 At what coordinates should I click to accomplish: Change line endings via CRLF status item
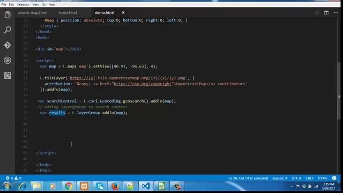click(x=309, y=178)
